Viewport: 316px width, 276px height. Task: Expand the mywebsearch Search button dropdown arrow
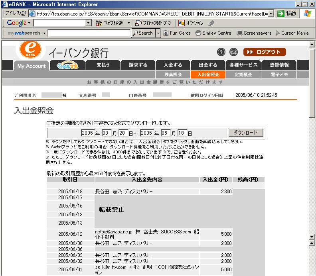point(158,33)
